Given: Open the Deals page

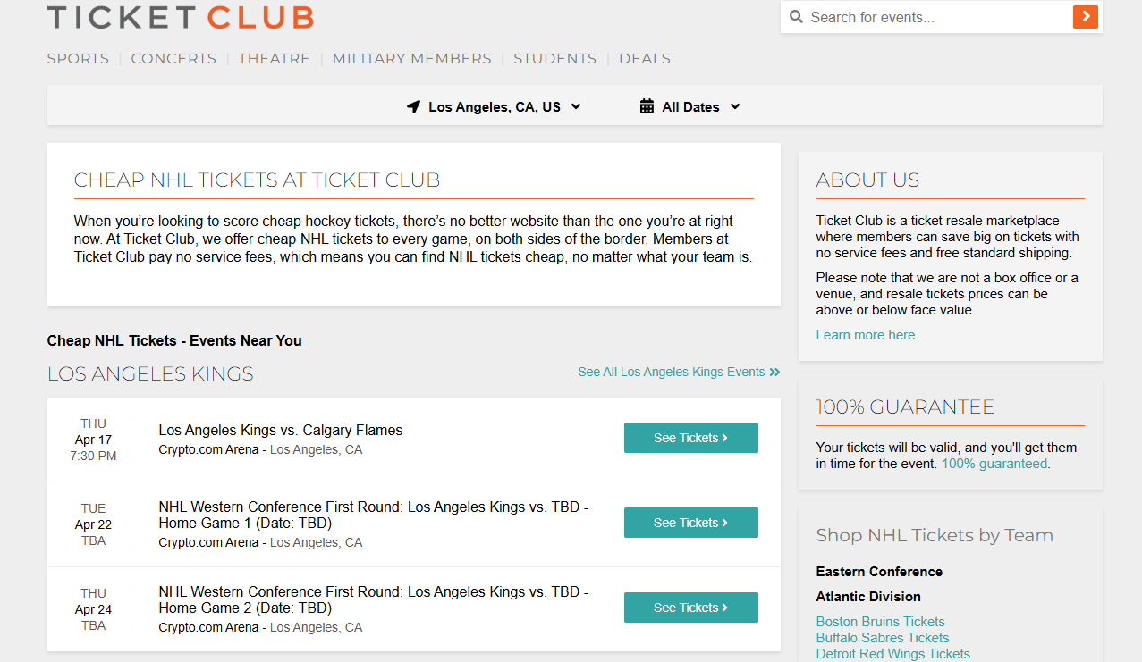Looking at the screenshot, I should 644,59.
